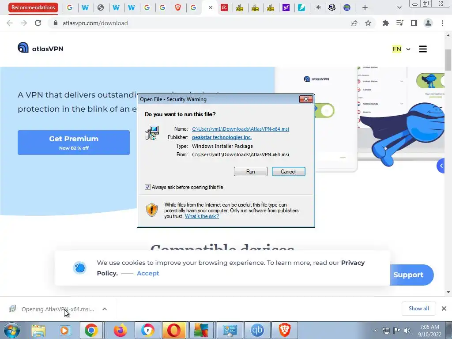This screenshot has height=339, width=452.
Task: Open the search tabs dropdown arrow
Action: point(399,8)
